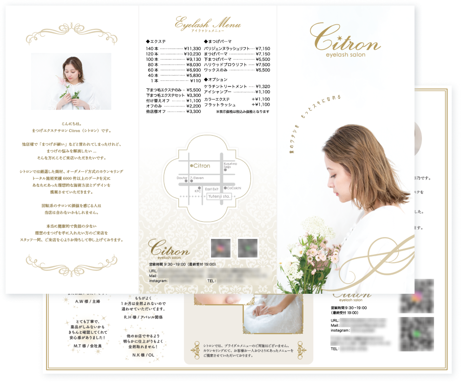Screen dimensions: 461x383
Task: Click the gold Citron logo on the cover
Action: point(345,42)
